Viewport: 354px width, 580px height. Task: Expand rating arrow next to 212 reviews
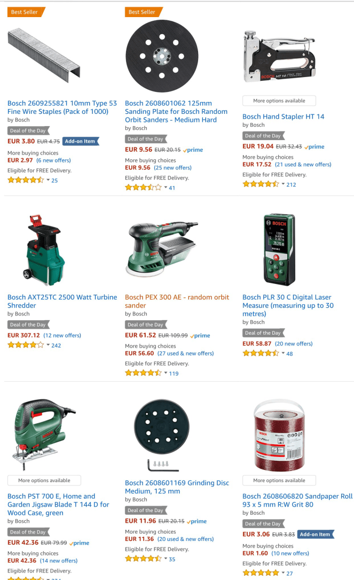pyautogui.click(x=283, y=184)
